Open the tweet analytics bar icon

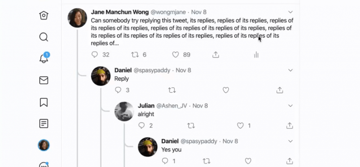coord(256,55)
